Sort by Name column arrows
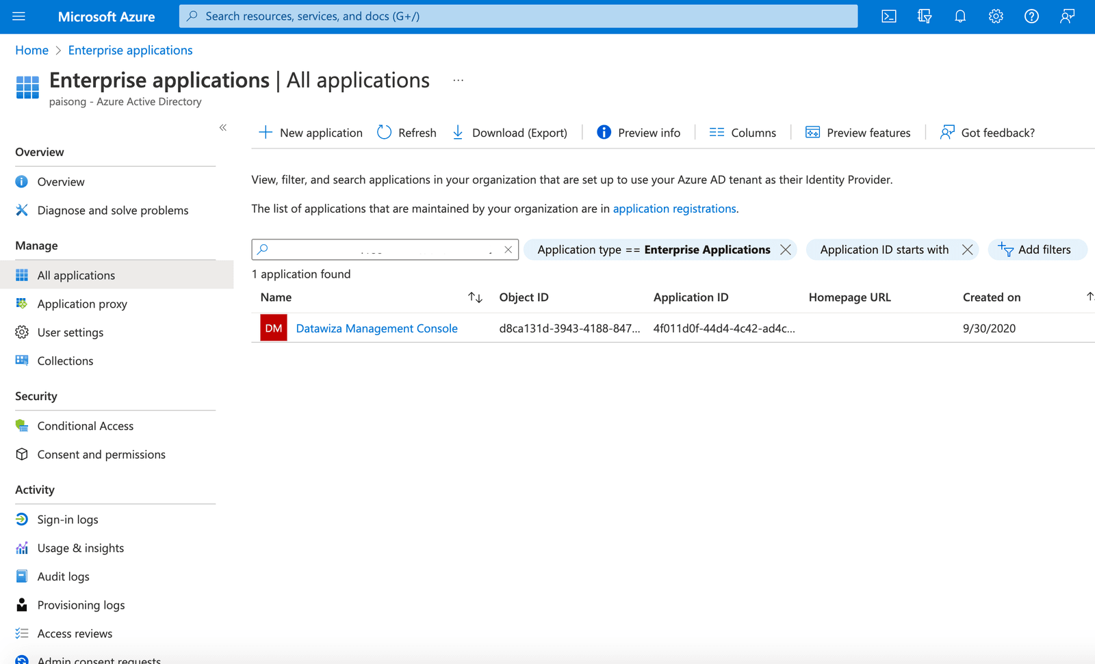Image resolution: width=1095 pixels, height=664 pixels. [x=475, y=297]
